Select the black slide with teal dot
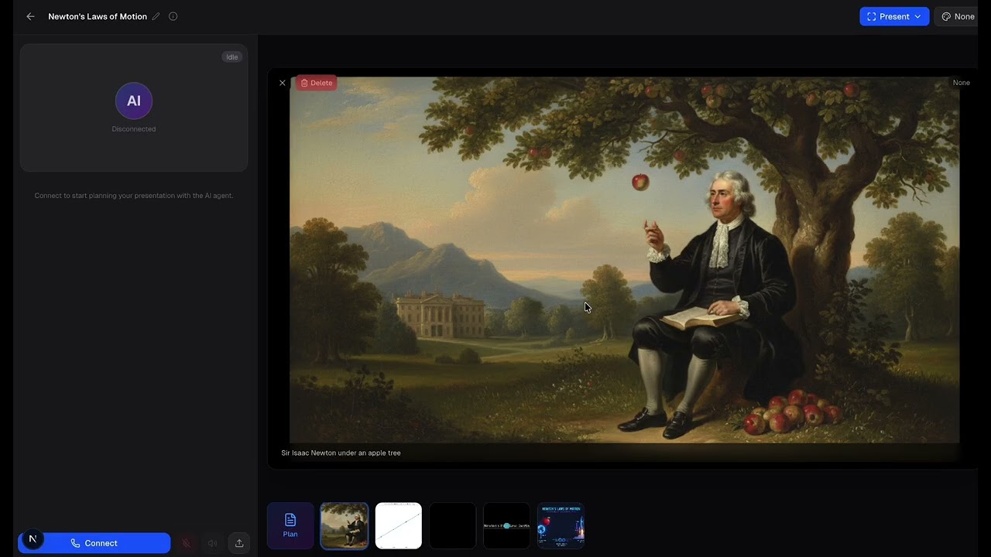Screen dimensions: 991x557 506,526
